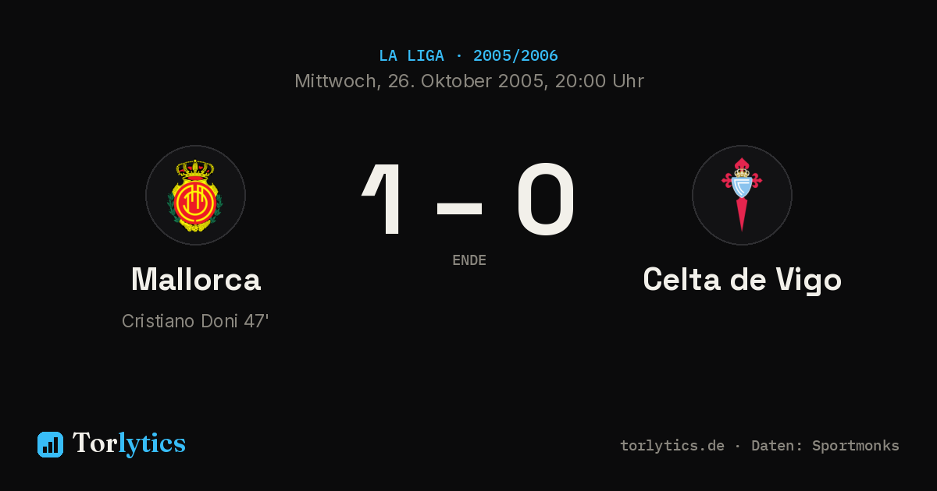The height and width of the screenshot is (491, 937).
Task: Select the Mallorca team name
Action: (x=195, y=279)
